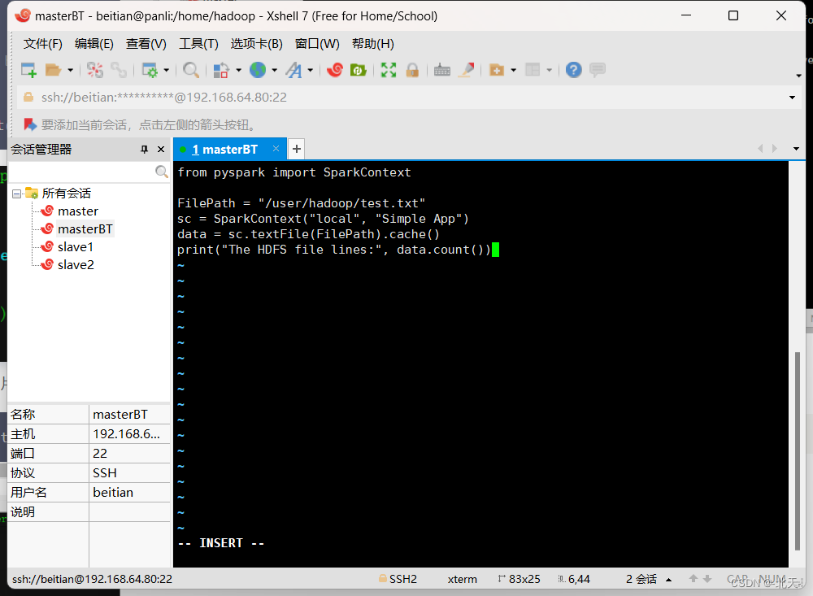Expand the Font dropdown arrow
Viewport: 813px width, 596px height.
pyautogui.click(x=310, y=70)
